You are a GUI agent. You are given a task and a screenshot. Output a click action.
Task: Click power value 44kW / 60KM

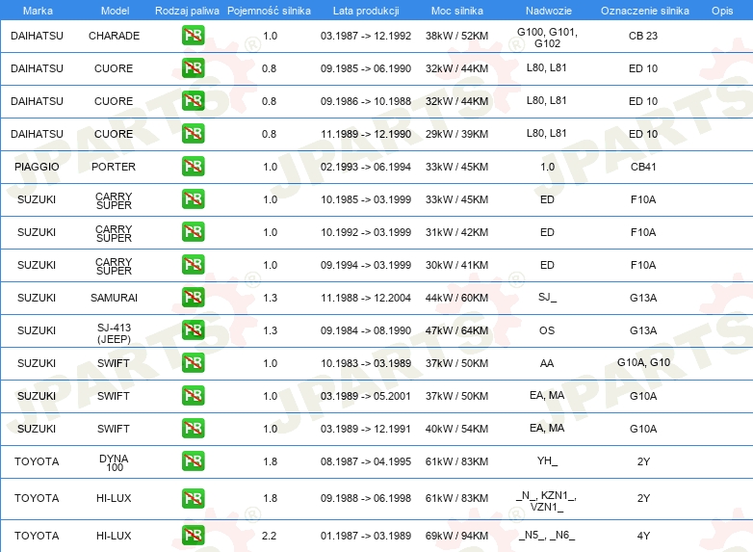456,298
